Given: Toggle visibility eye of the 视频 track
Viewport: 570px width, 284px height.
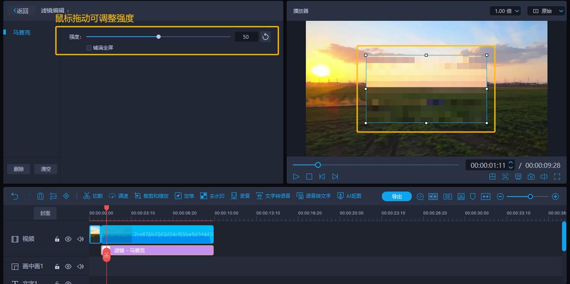Looking at the screenshot, I should pyautogui.click(x=68, y=239).
